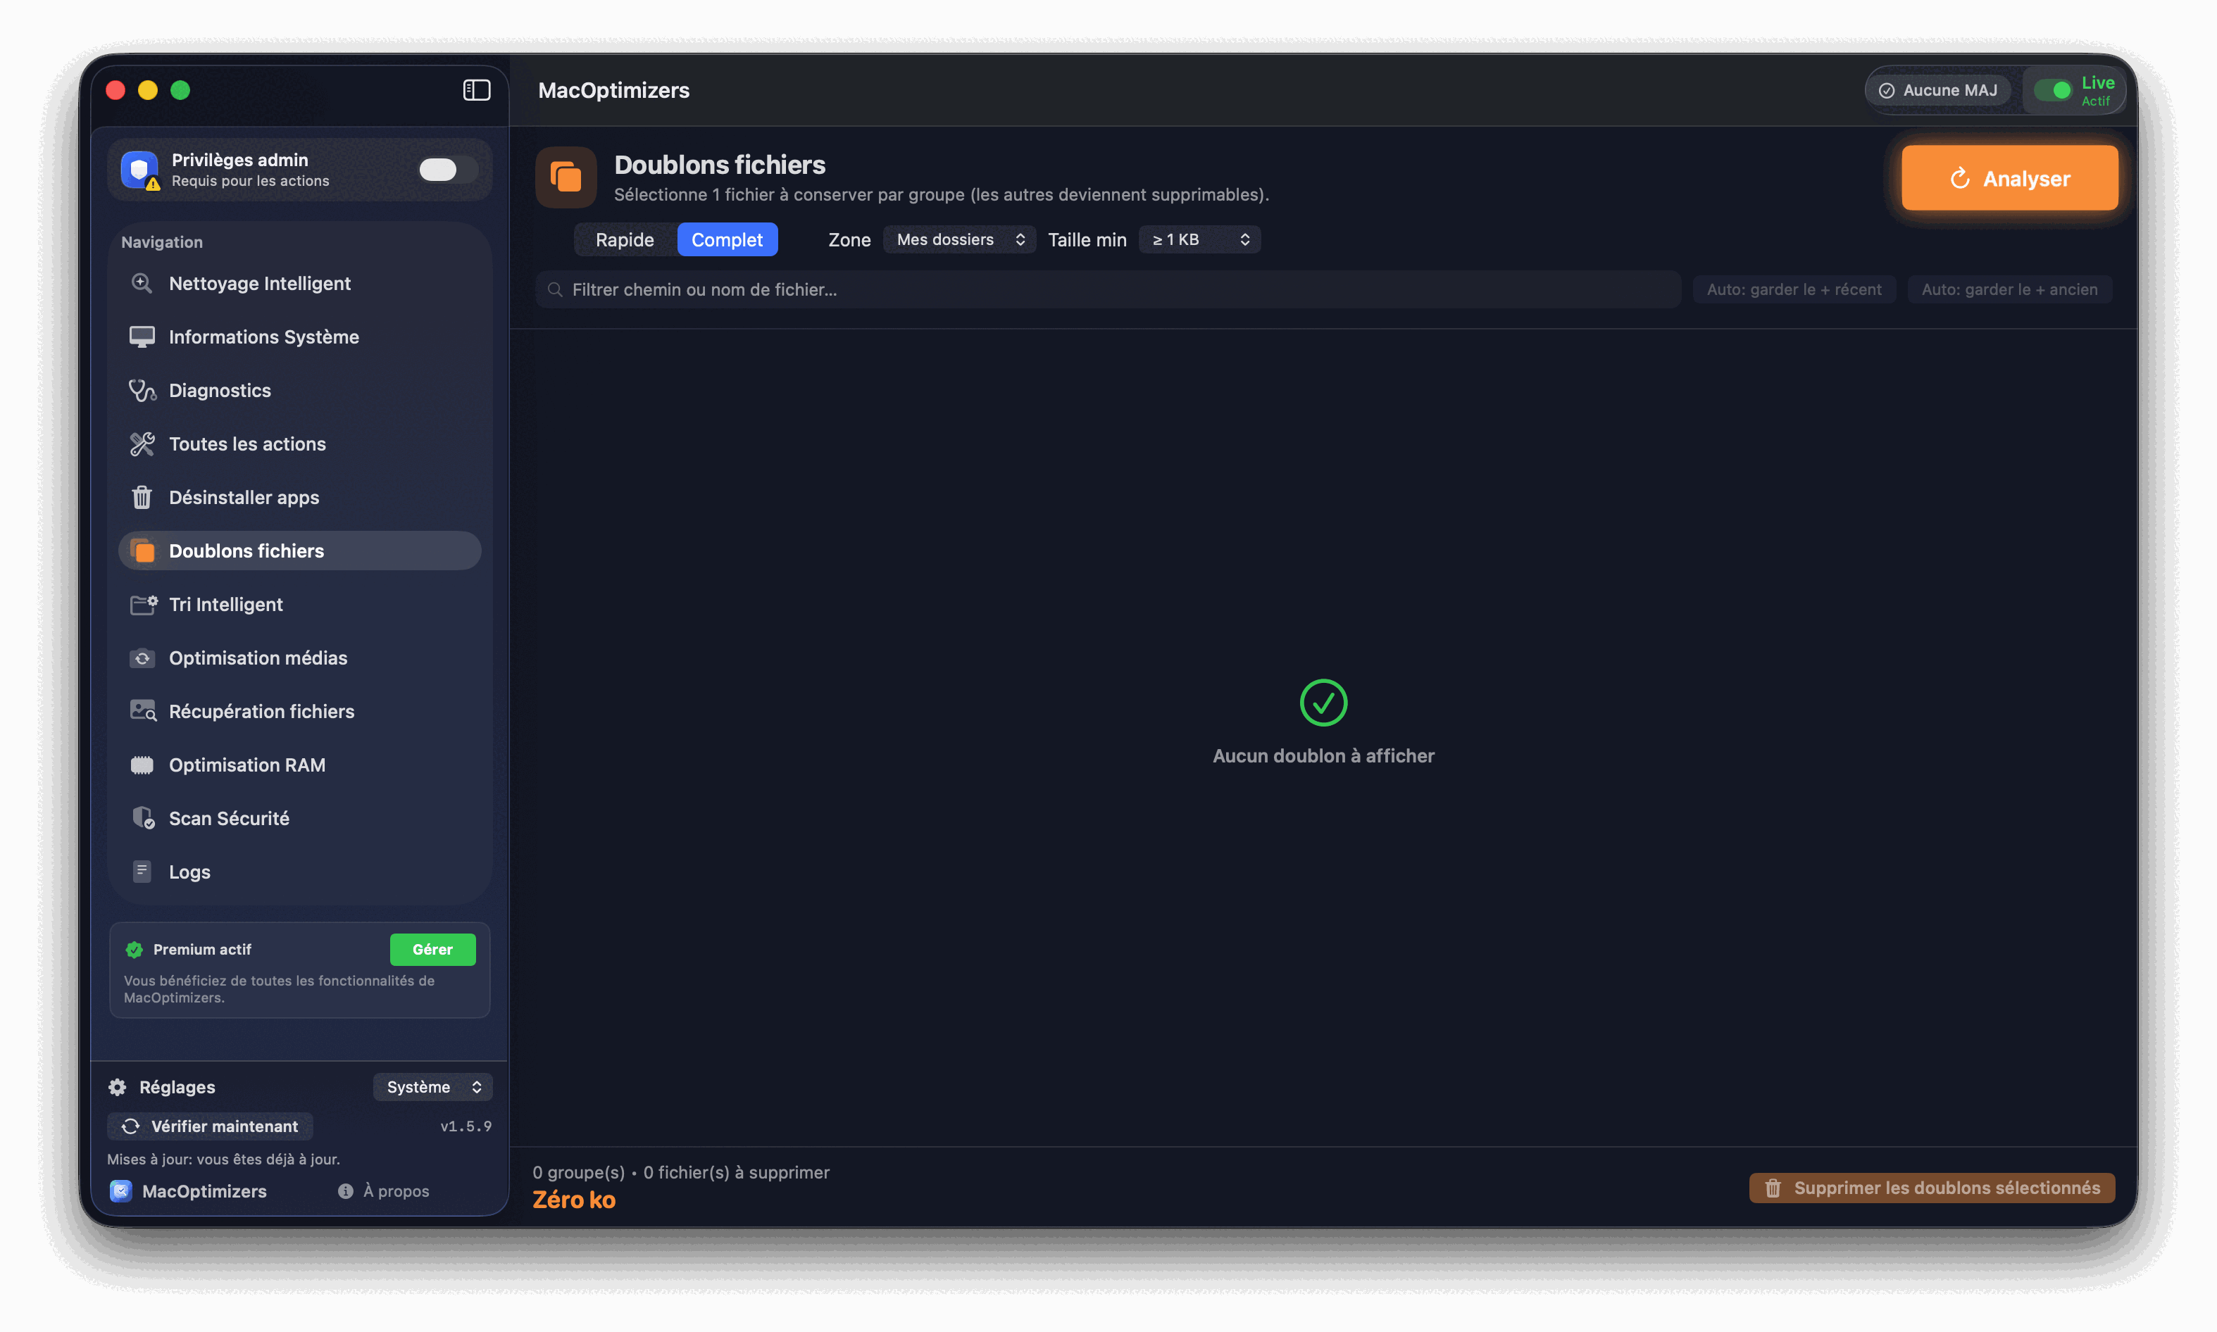Click the green Gérer button
The height and width of the screenshot is (1332, 2217).
[x=432, y=950]
